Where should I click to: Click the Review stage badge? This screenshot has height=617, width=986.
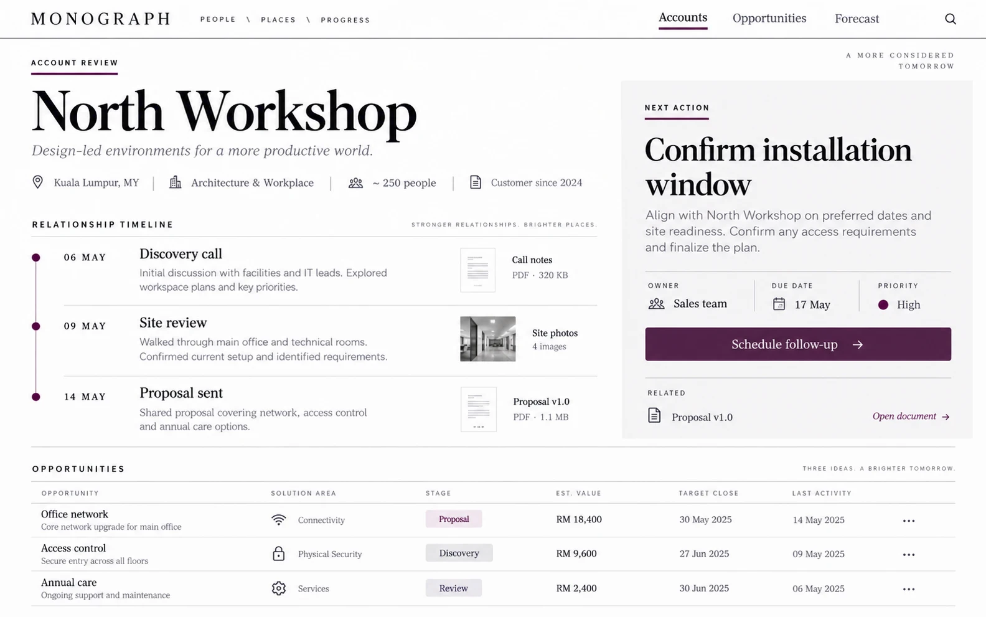pos(453,588)
